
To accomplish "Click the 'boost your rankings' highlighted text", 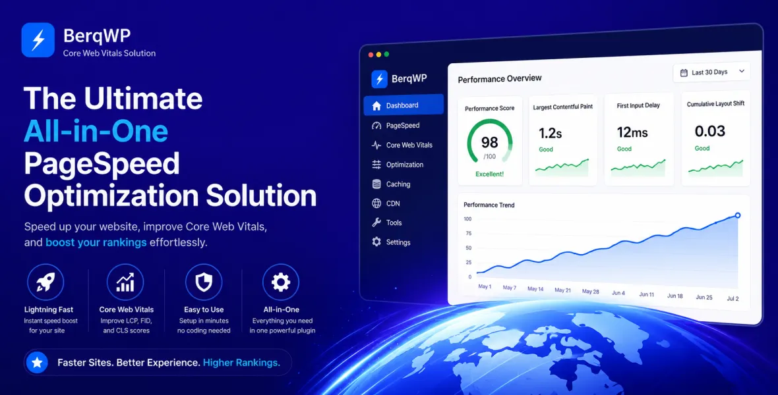I will 96,242.
